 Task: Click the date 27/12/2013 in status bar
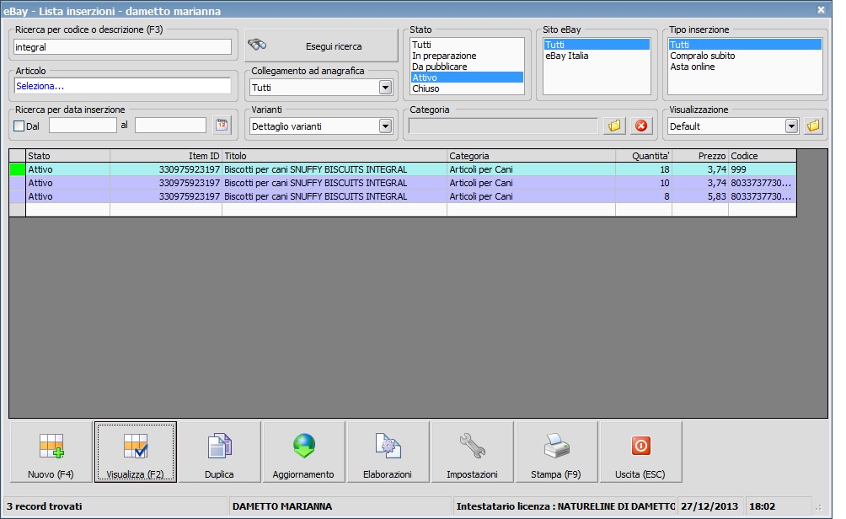(709, 506)
